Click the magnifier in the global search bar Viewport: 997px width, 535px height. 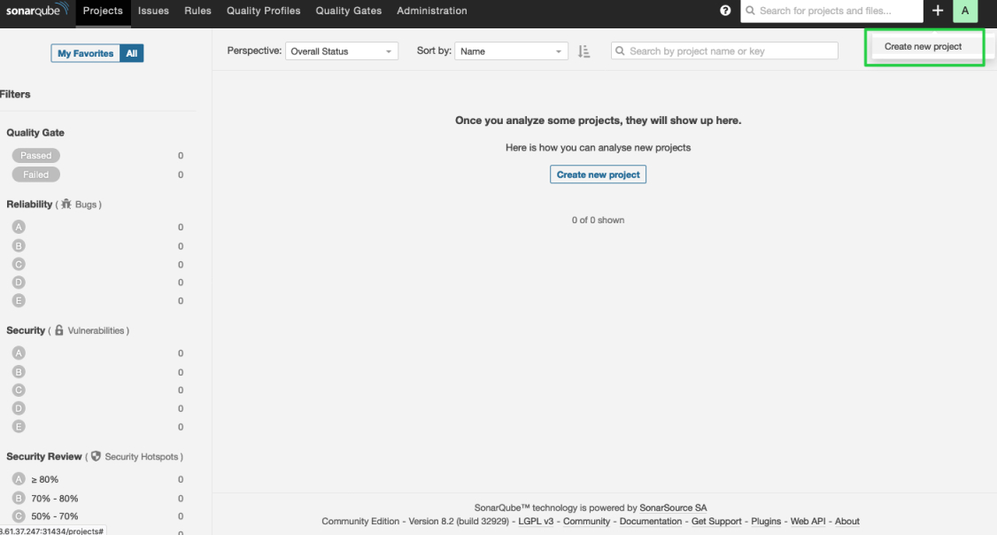750,11
